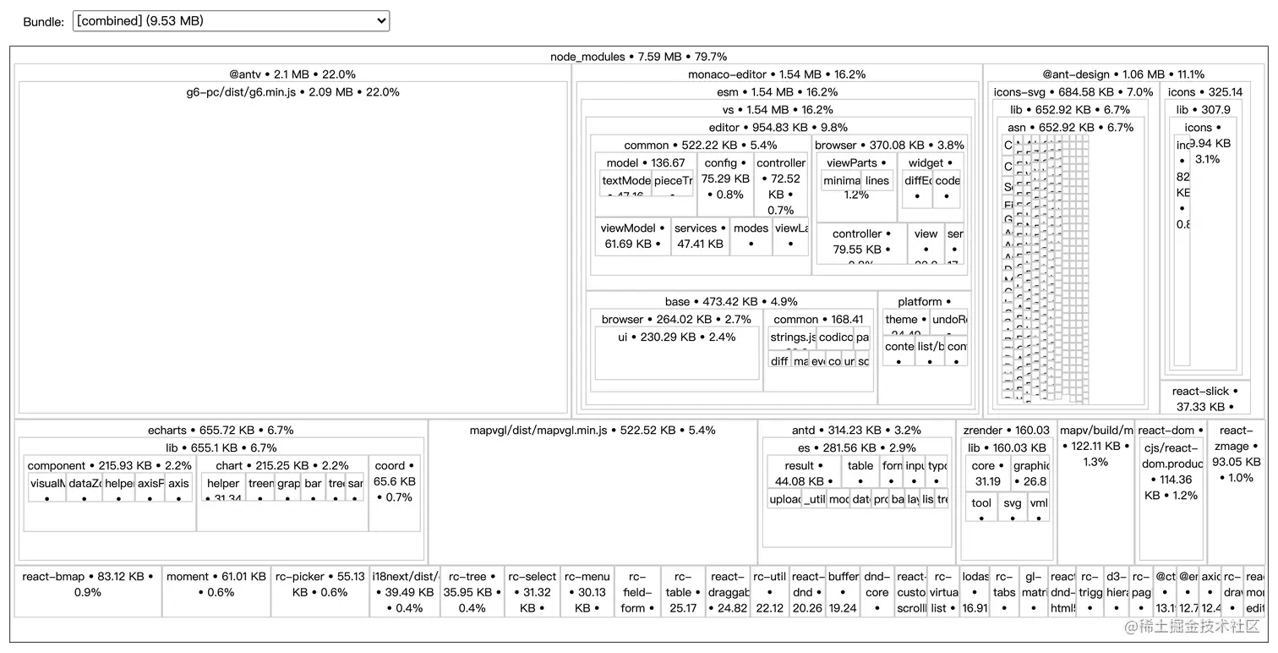The image size is (1278, 653).
Task: Select the rc-util 22.12 block
Action: [x=769, y=591]
